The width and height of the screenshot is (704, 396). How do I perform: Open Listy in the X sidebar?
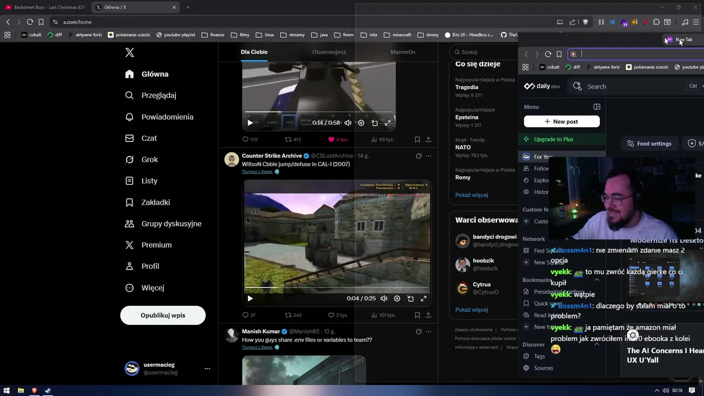pyautogui.click(x=141, y=180)
